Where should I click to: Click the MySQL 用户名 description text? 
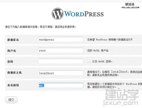(x=98, y=51)
